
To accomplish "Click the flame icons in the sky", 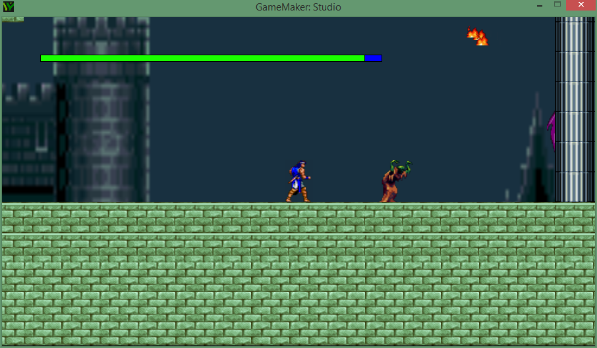I will [x=478, y=36].
